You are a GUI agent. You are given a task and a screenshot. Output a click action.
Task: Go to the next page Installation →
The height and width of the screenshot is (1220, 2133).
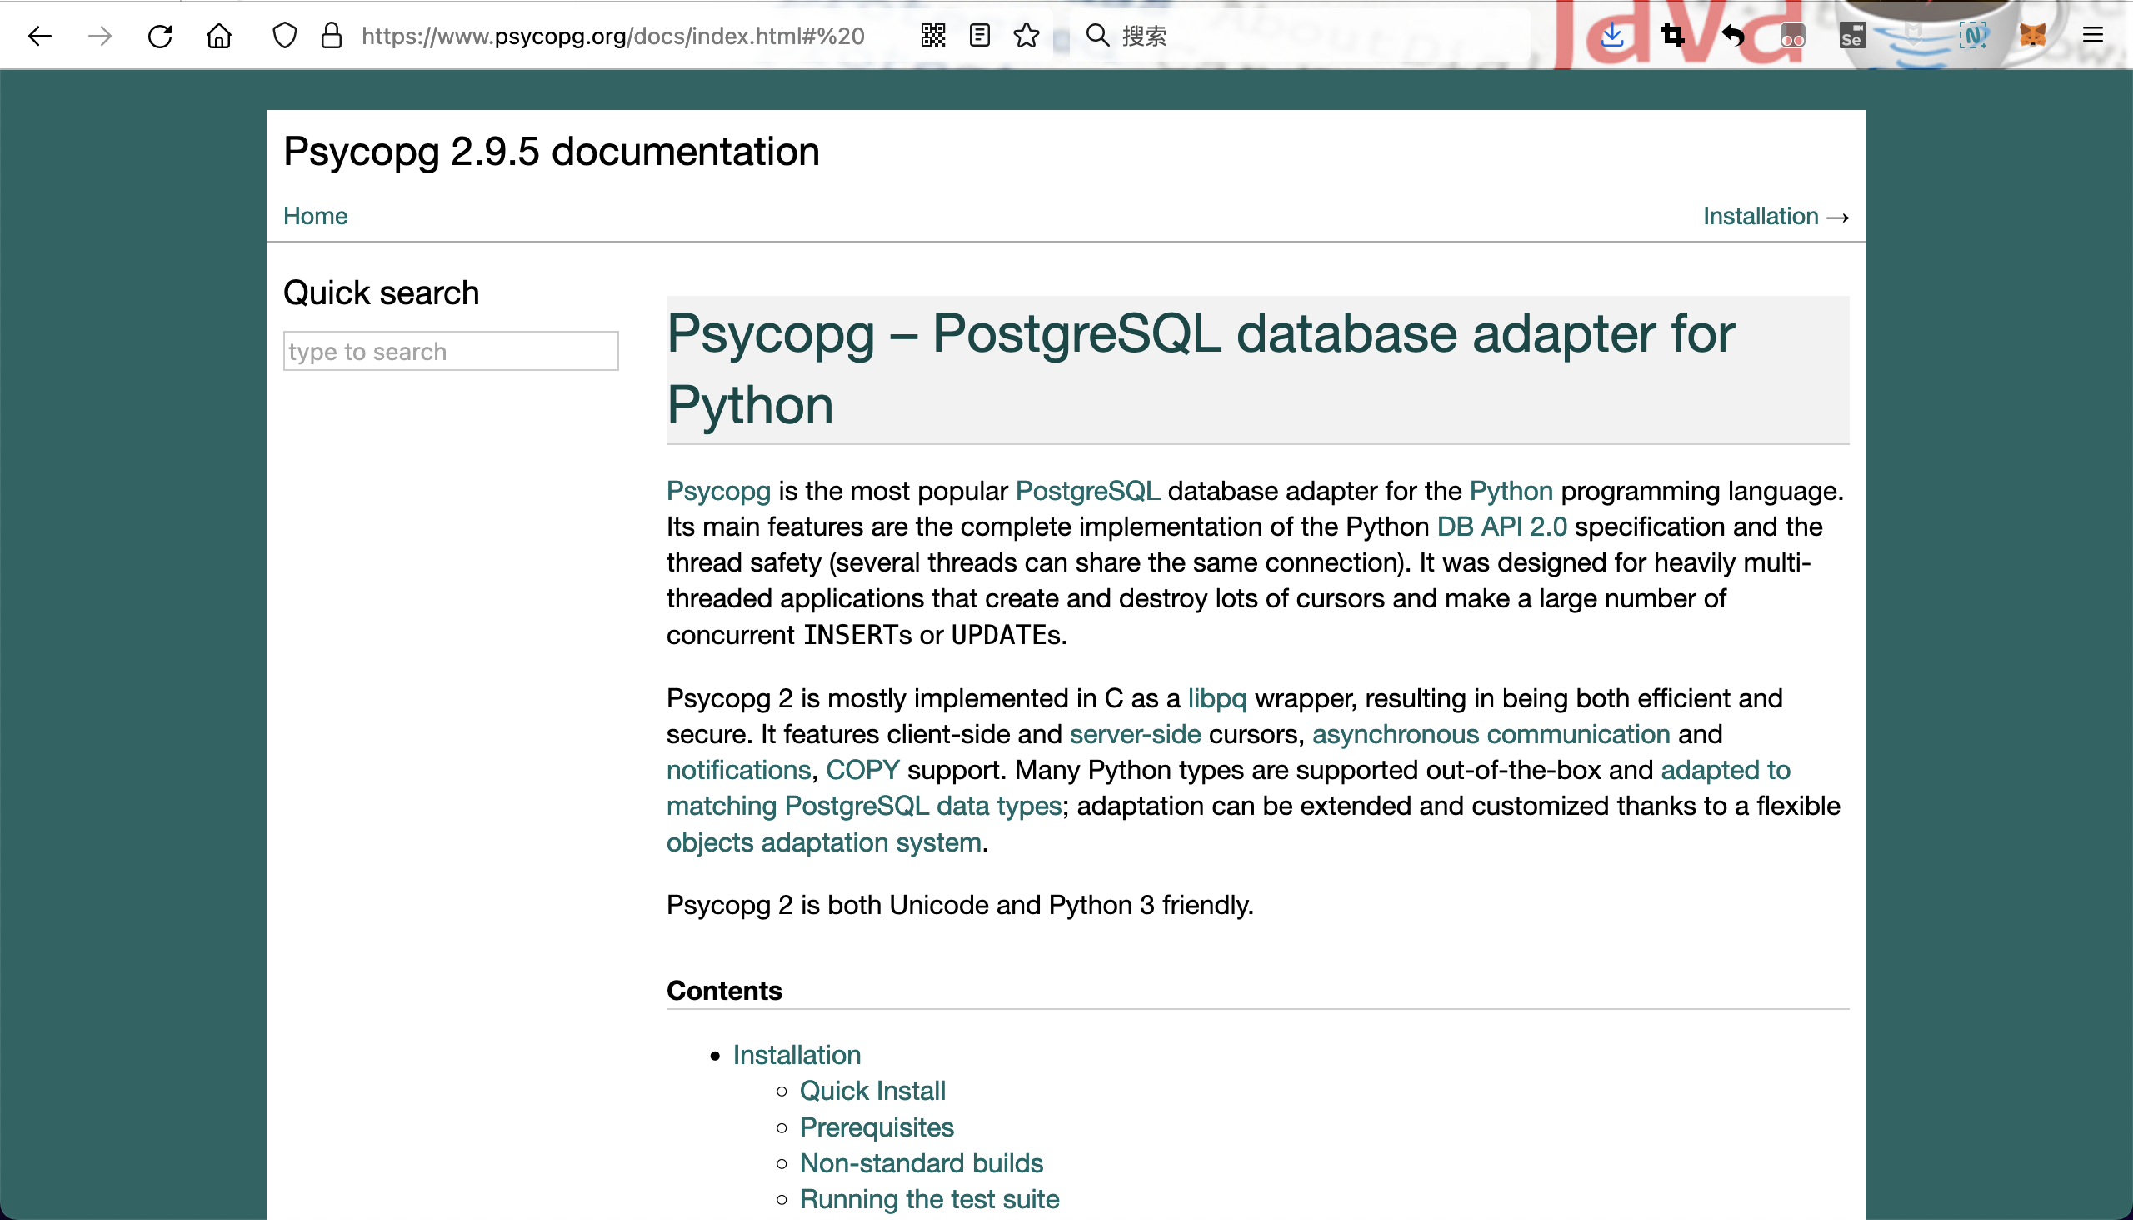point(1776,216)
